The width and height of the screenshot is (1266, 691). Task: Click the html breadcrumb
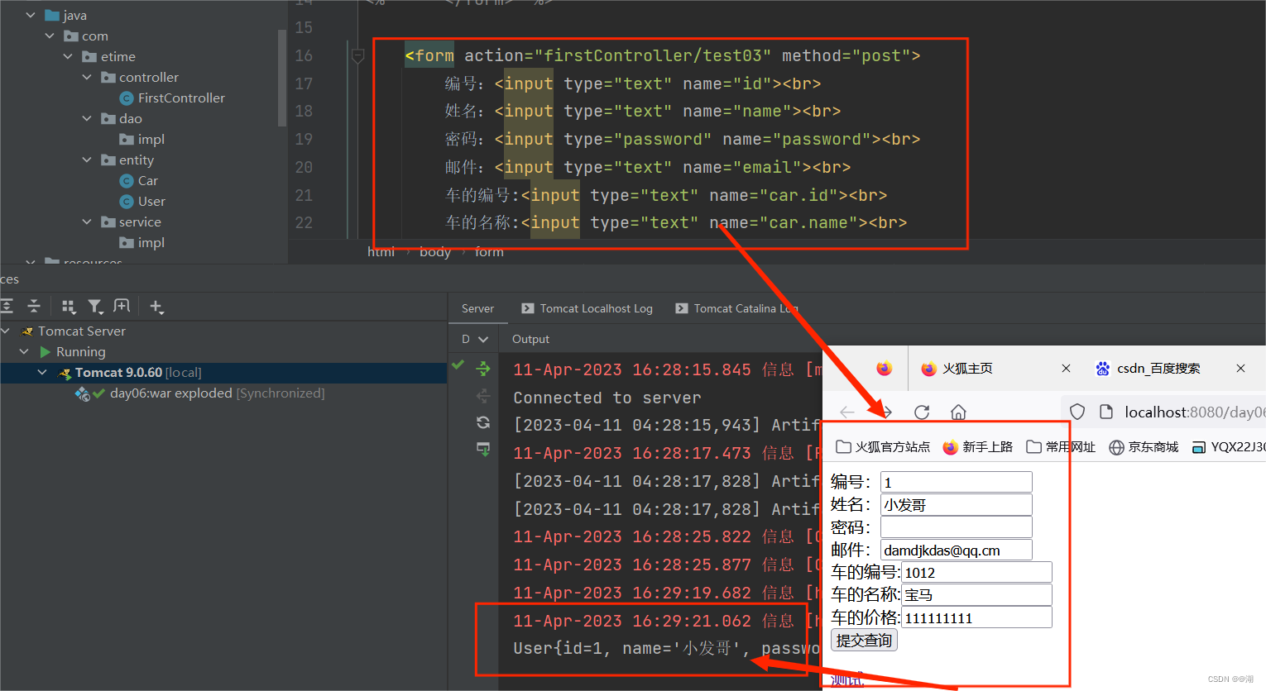point(381,252)
